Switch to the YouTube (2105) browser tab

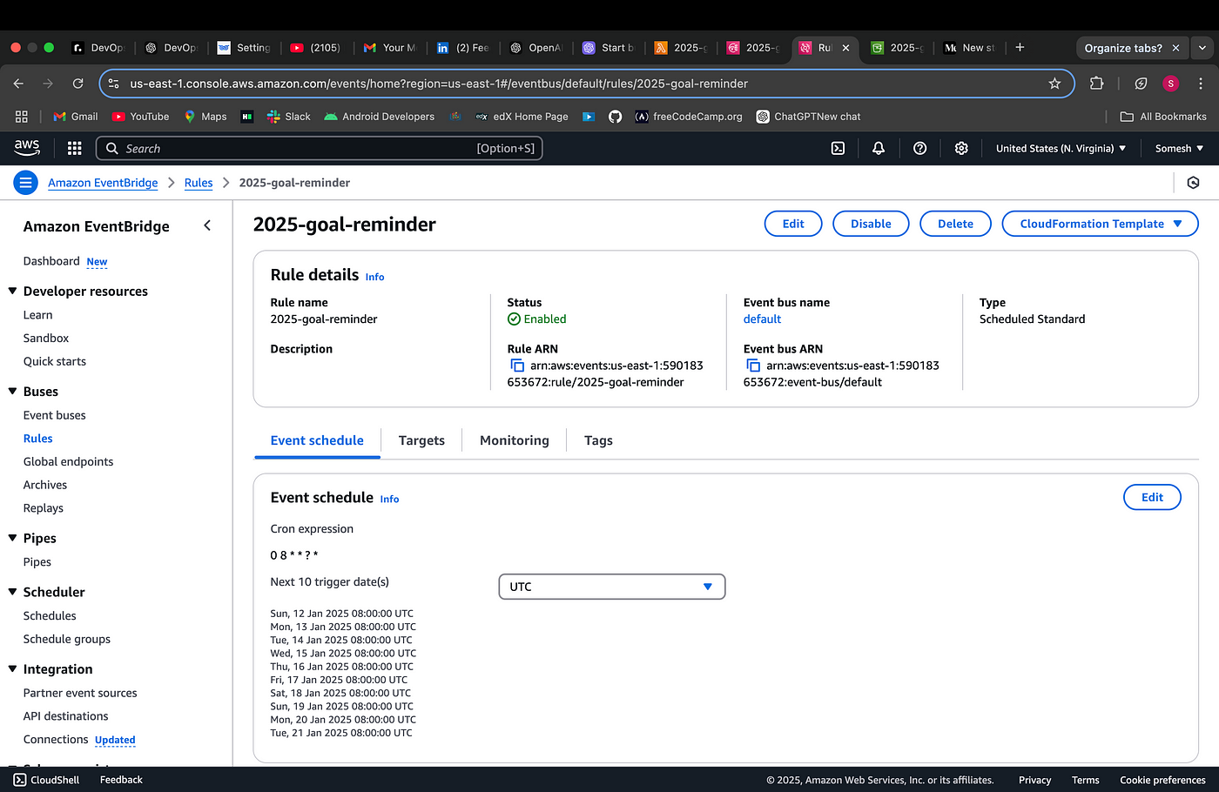point(317,48)
